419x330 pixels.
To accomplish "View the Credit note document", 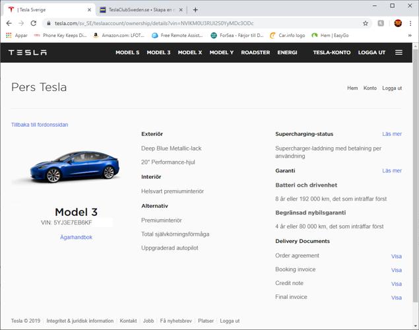I will click(397, 284).
